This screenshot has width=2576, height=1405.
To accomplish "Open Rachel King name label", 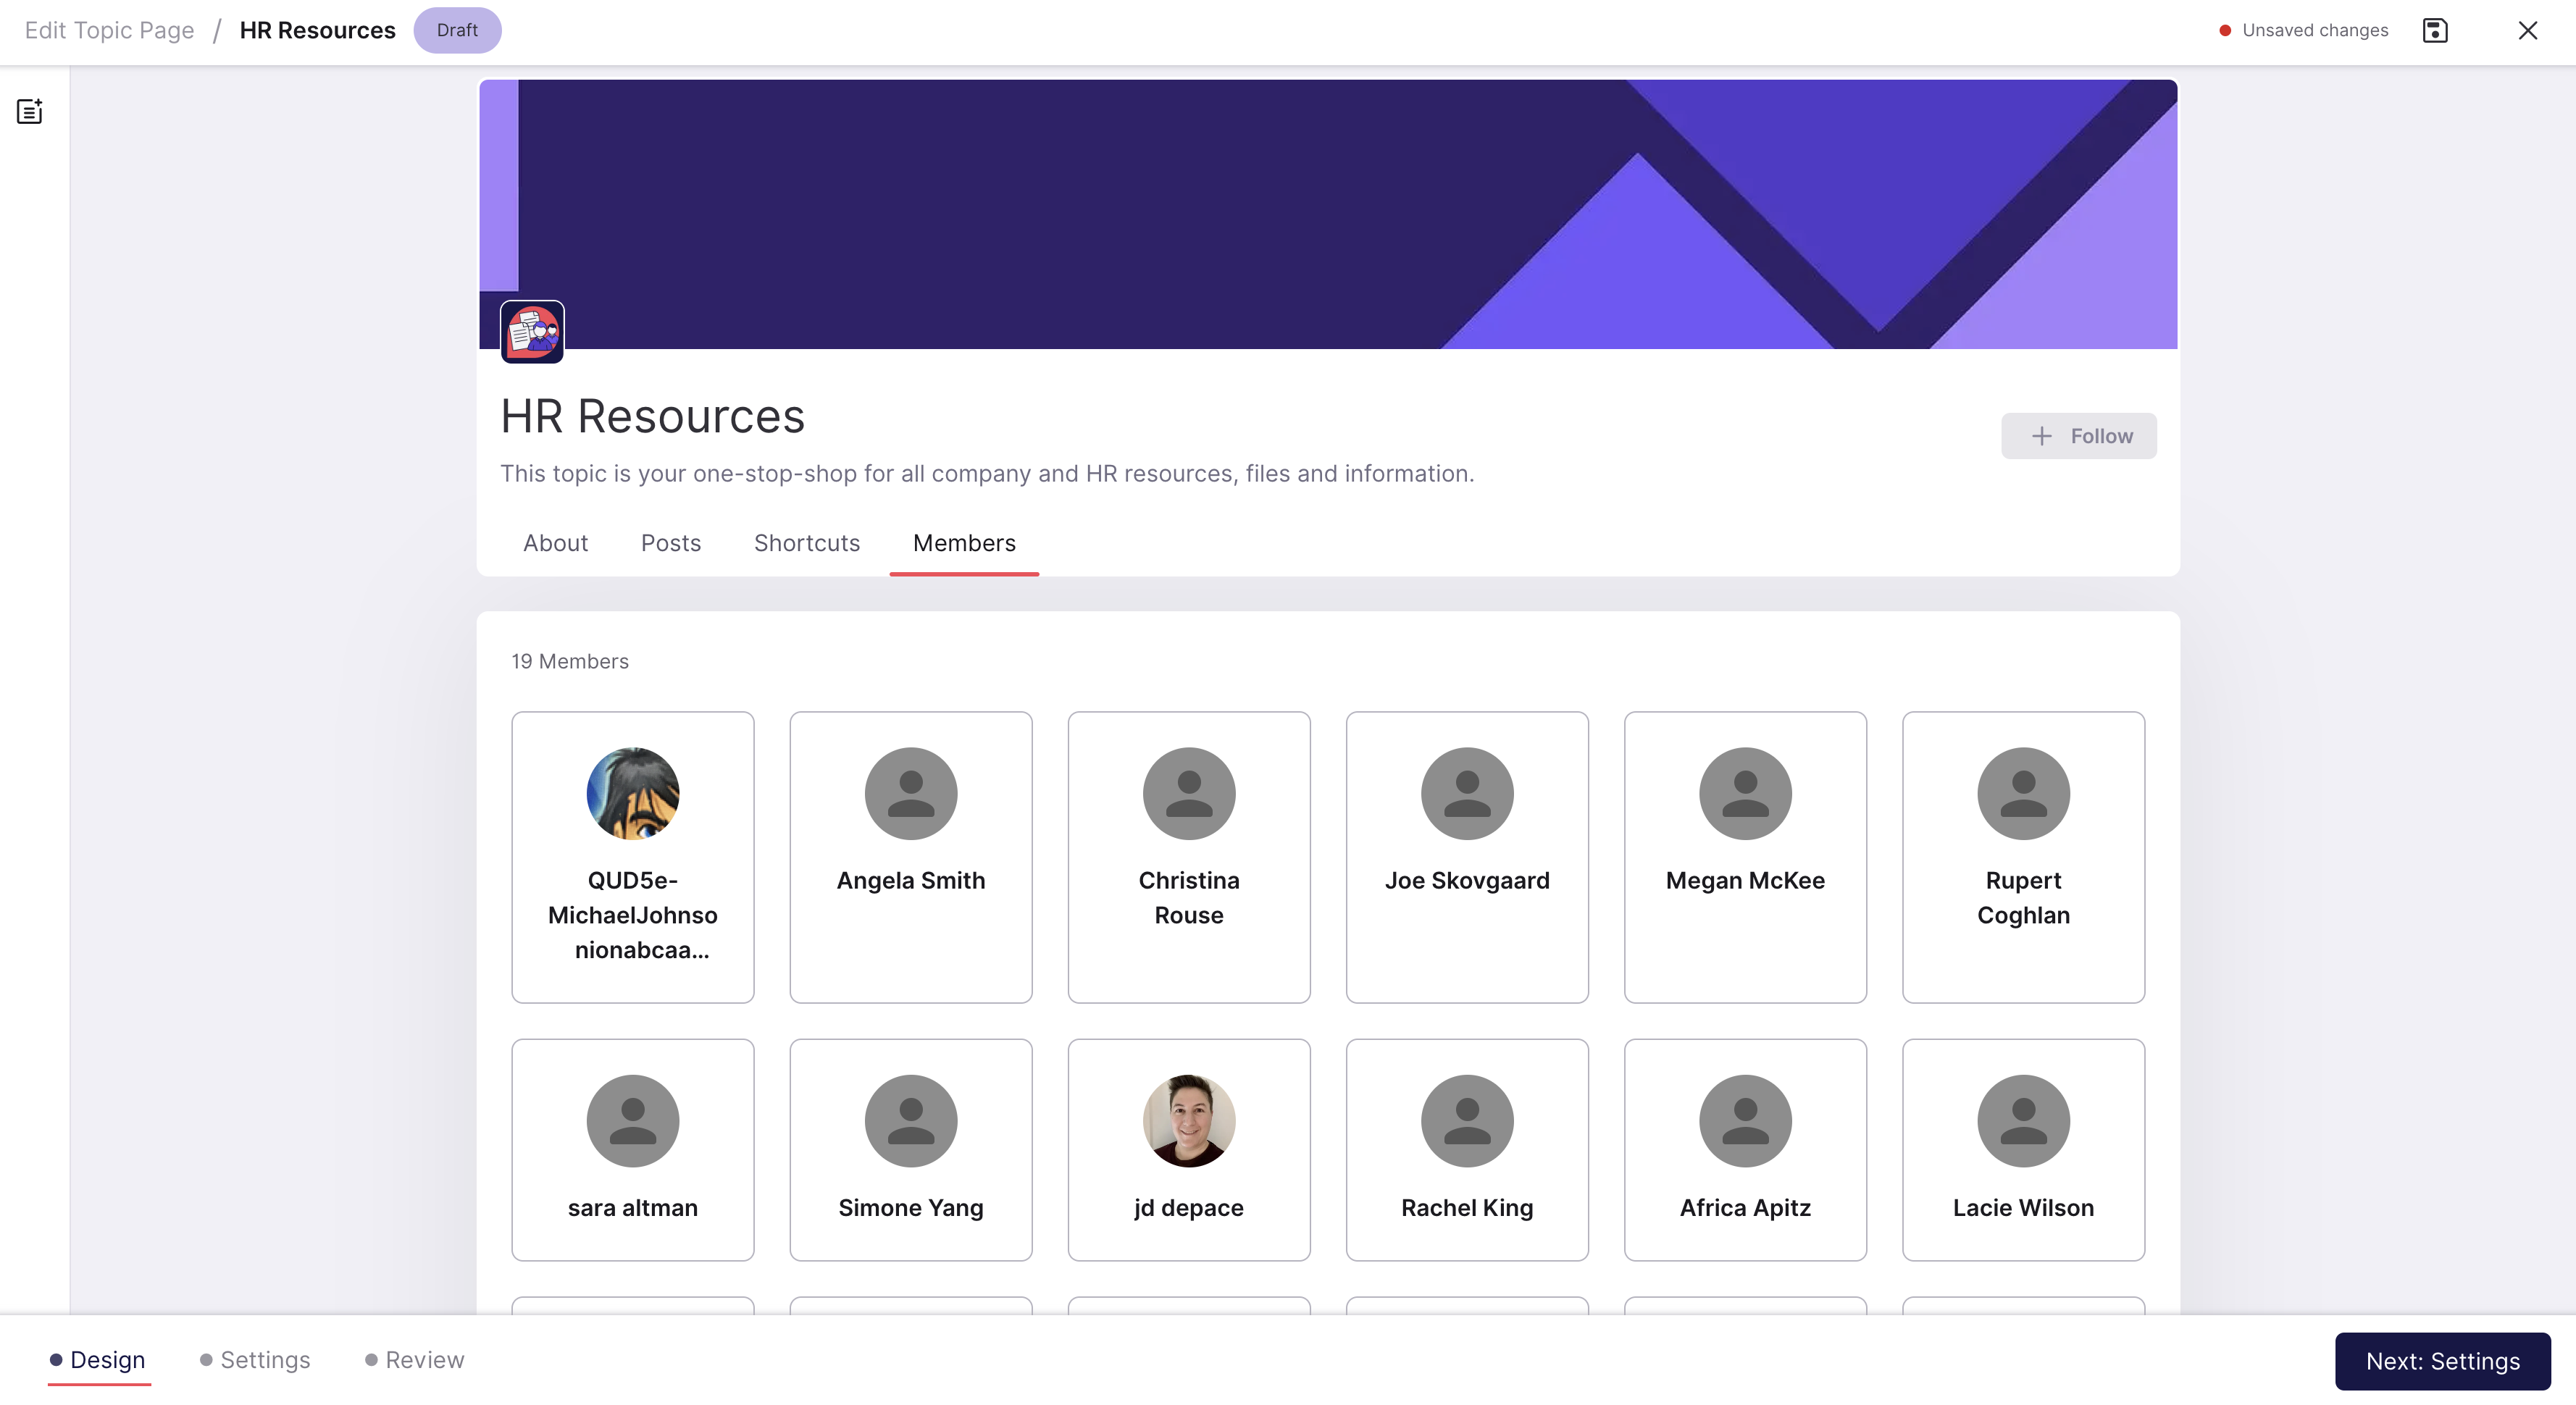I will tap(1467, 1207).
